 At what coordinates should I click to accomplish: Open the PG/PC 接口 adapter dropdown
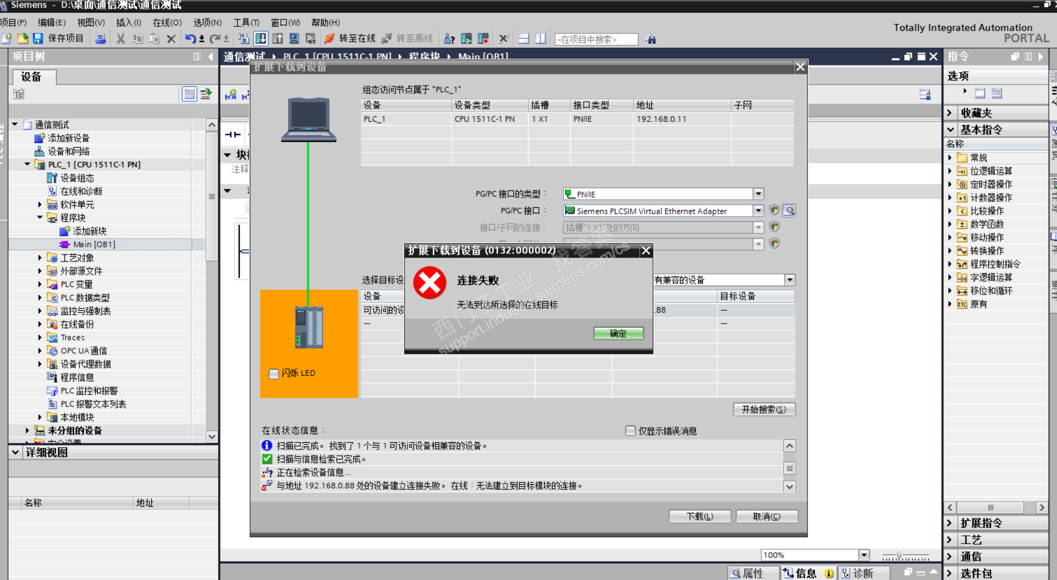[758, 211]
